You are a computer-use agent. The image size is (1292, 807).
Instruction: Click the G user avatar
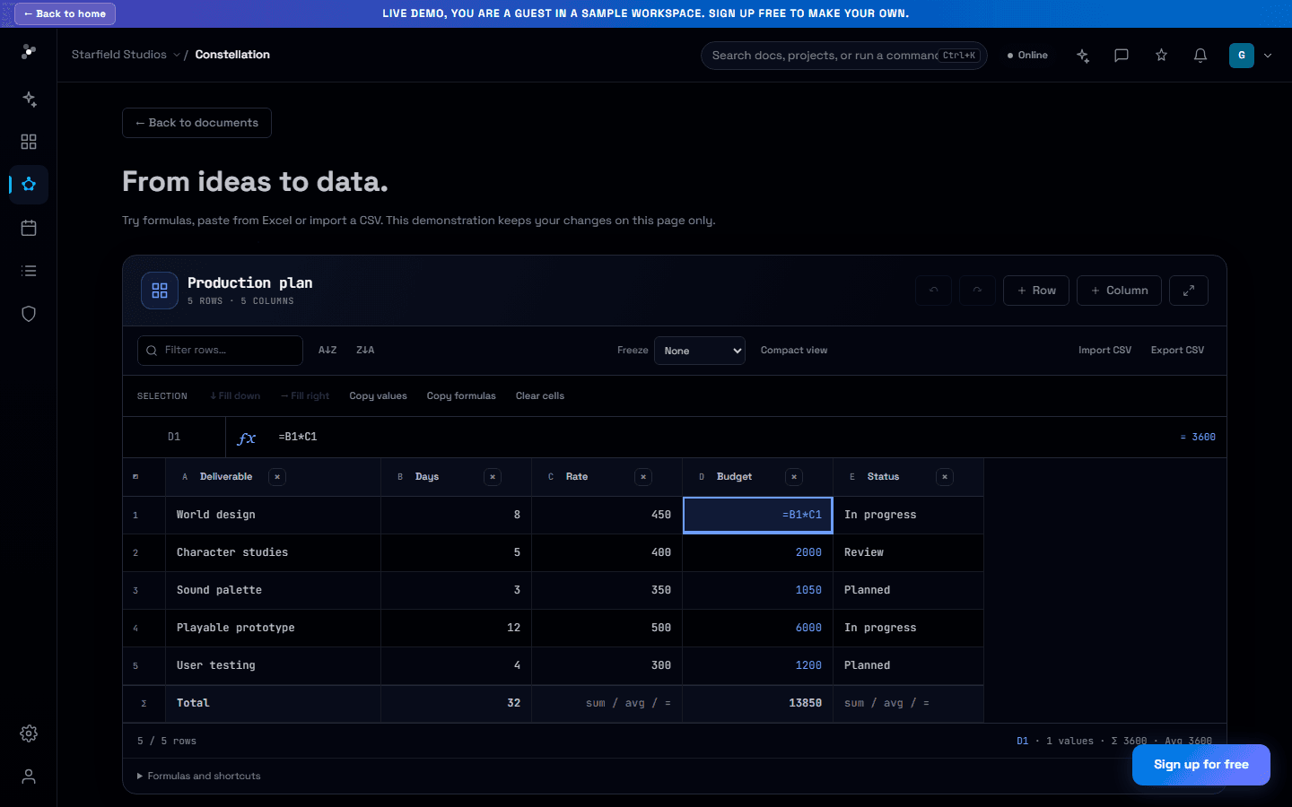click(1242, 56)
